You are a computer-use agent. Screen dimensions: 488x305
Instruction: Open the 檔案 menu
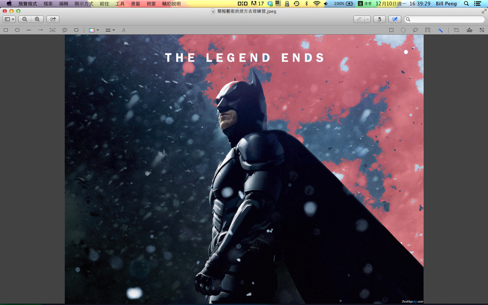click(48, 4)
